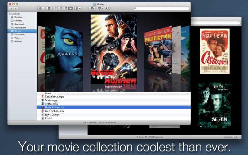The image size is (248, 155).
Task: Switch to Cover Flow view
Action: click(x=71, y=8)
